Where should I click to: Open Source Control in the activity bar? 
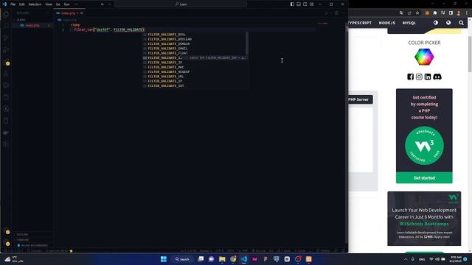pyautogui.click(x=6, y=38)
